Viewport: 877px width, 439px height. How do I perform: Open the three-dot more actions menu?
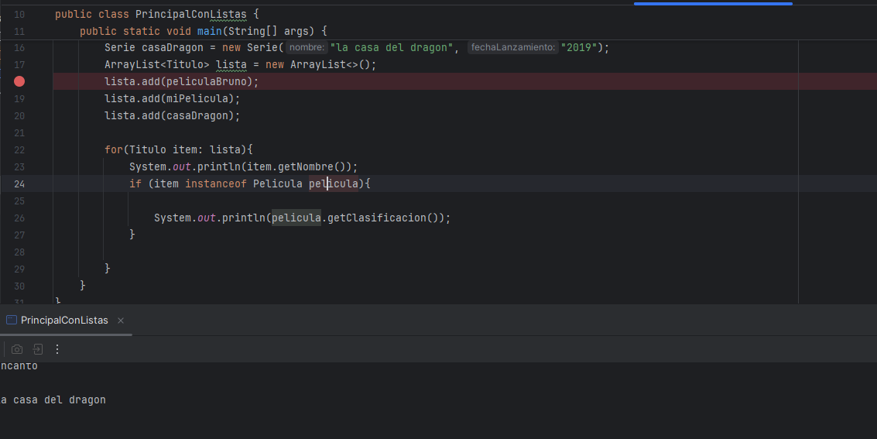coord(57,349)
